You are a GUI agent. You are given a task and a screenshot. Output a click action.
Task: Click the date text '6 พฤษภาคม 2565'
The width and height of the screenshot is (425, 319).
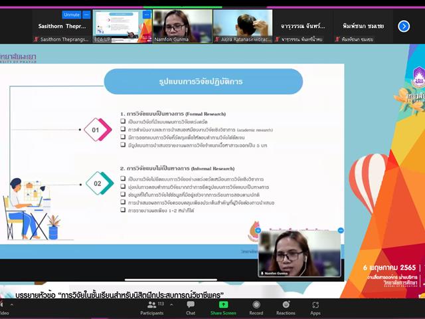click(389, 268)
